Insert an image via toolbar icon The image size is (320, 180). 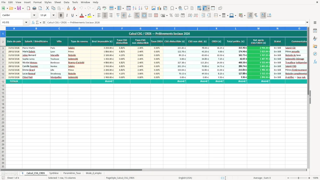pos(154,8)
